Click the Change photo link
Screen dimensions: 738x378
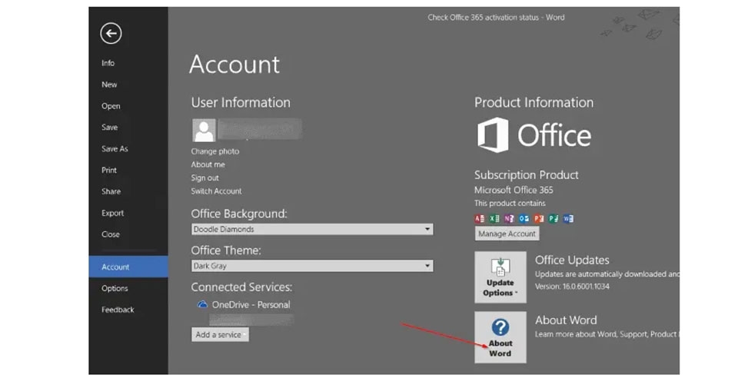[x=215, y=151]
